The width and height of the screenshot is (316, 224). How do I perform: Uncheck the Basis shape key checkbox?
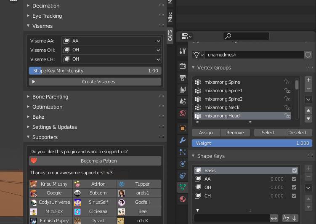[294, 171]
